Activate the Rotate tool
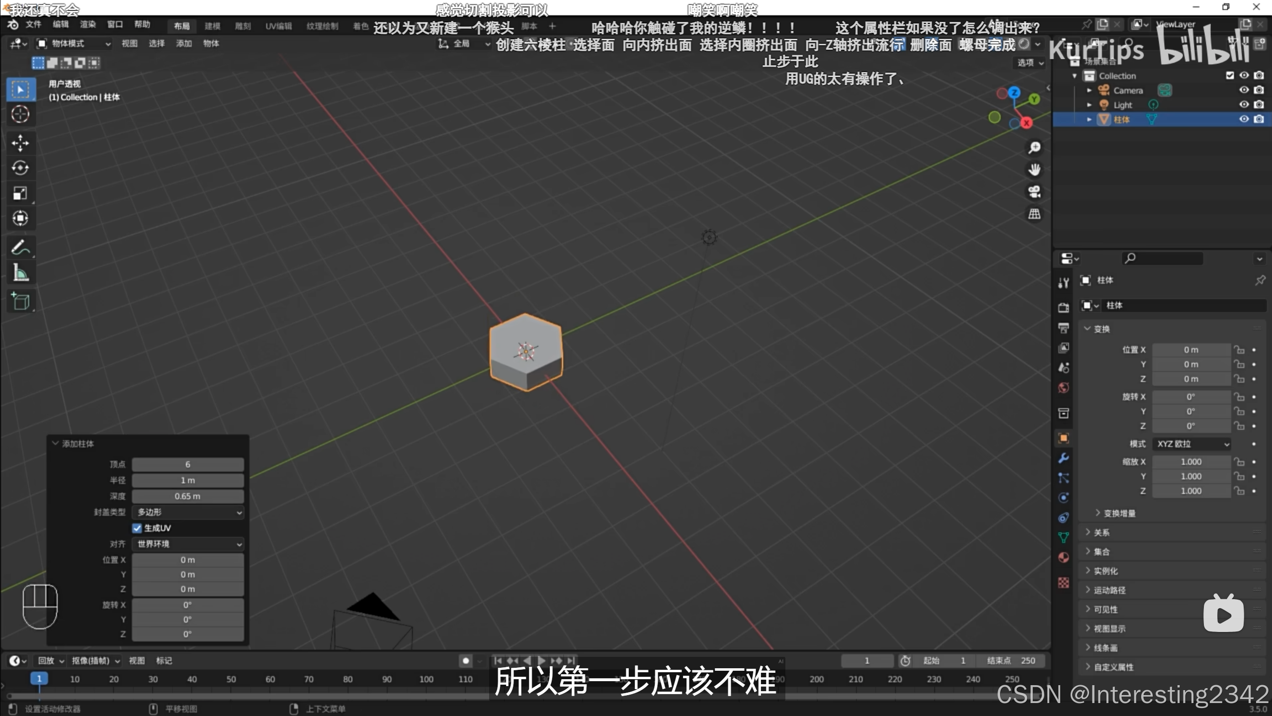The height and width of the screenshot is (716, 1272). click(20, 168)
